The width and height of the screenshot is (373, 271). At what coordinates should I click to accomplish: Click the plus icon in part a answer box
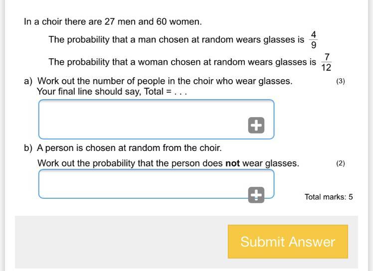tap(256, 126)
